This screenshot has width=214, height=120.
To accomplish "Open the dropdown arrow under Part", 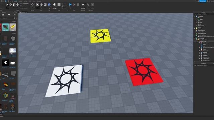I will (41, 8).
